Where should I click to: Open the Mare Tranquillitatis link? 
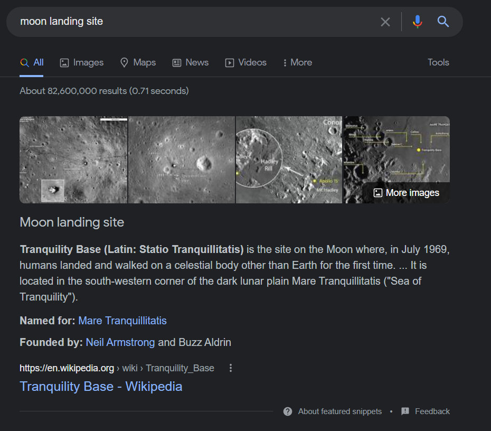(x=122, y=321)
